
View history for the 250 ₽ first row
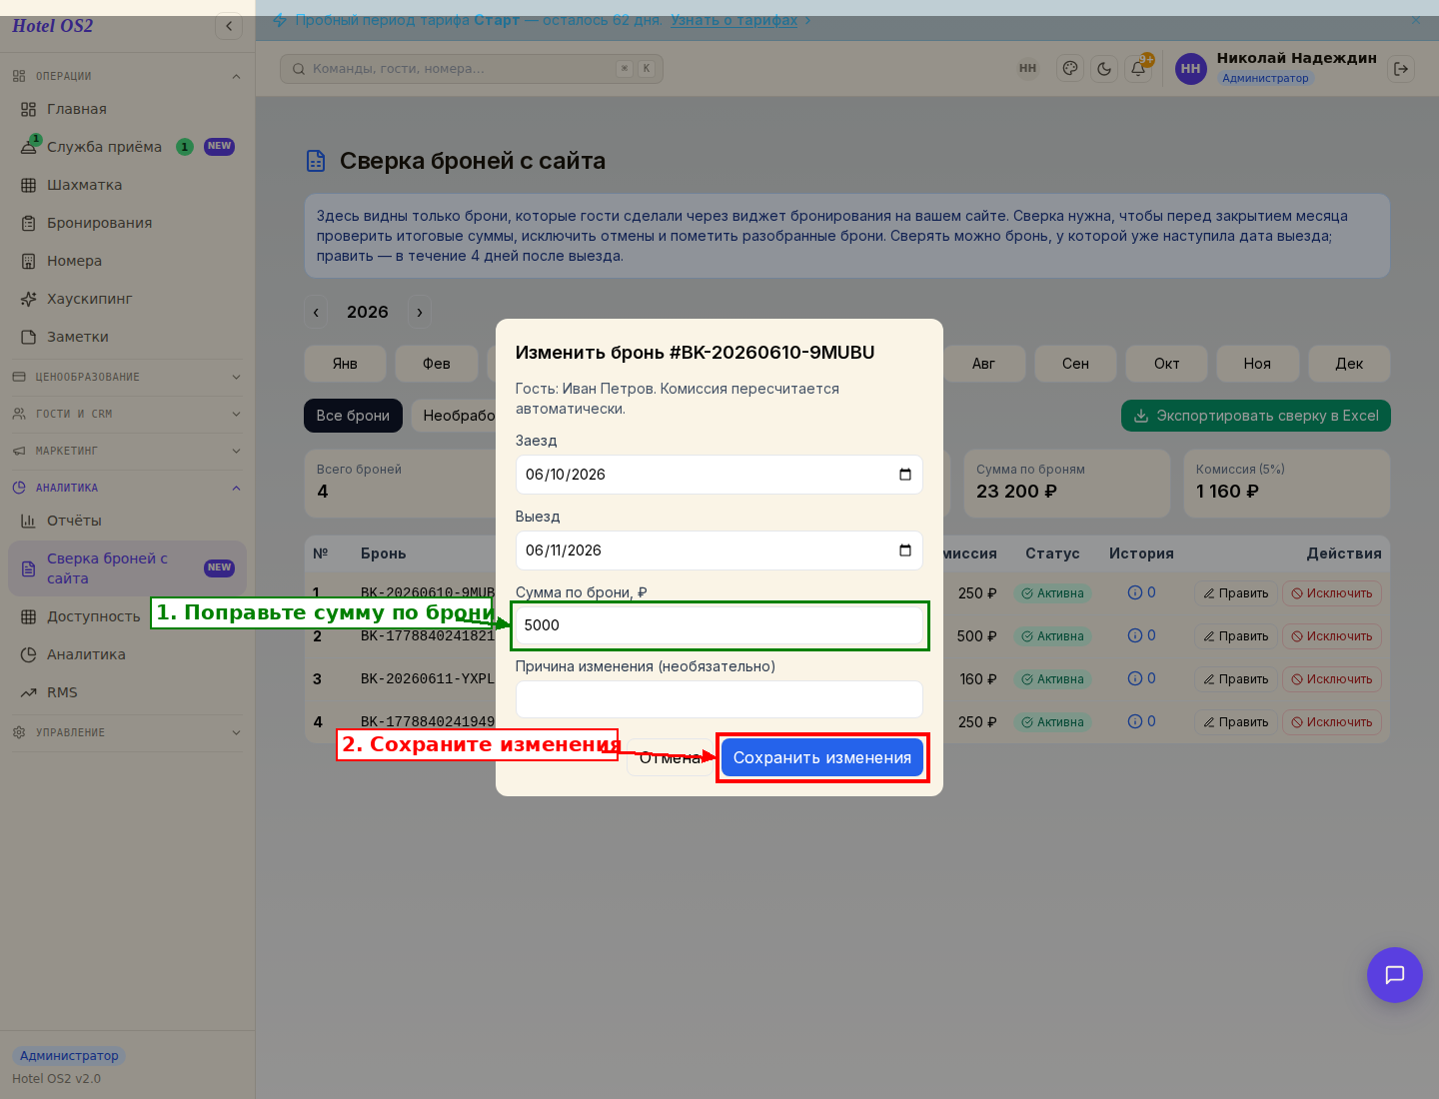1141,592
